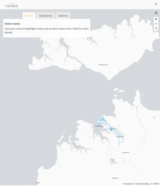This screenshot has width=160, height=186.
Task: Click the Transitland logo
Action: 12,4
